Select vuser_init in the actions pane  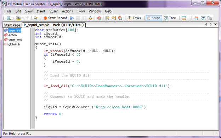coord(15,30)
